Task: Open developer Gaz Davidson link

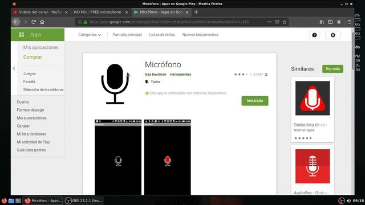Action: pyautogui.click(x=156, y=75)
